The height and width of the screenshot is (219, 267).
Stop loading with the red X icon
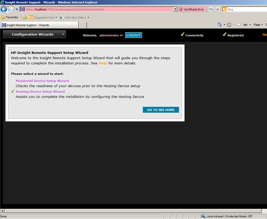[x=217, y=9]
